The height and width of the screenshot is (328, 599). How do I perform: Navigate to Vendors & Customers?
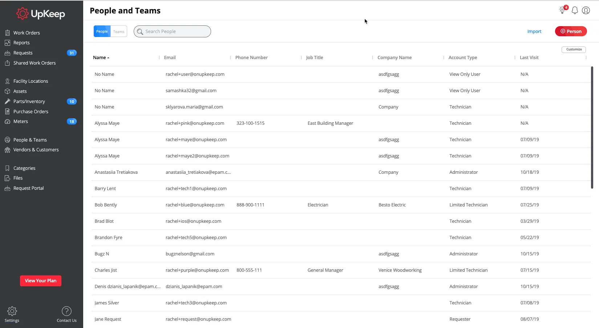pos(36,150)
